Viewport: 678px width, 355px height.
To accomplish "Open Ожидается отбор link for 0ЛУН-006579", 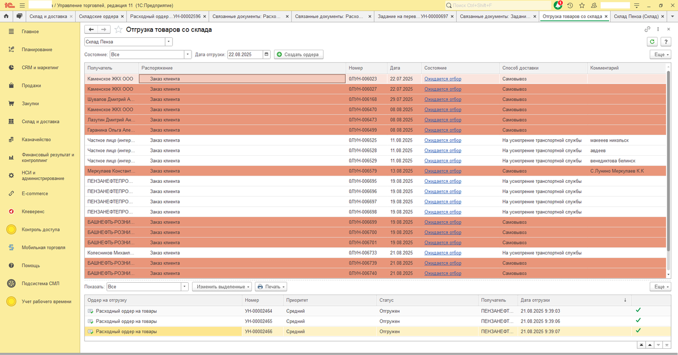I will tap(442, 171).
